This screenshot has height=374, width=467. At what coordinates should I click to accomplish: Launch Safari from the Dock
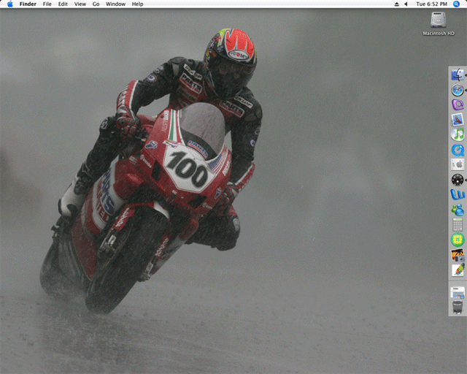coord(458,90)
